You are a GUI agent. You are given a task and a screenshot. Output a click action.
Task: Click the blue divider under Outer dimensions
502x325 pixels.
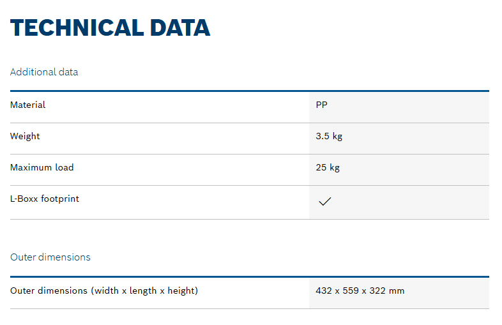pos(250,276)
